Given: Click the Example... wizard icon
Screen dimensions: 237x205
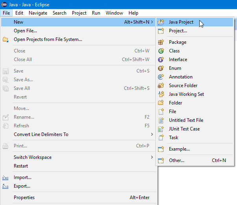Looking at the screenshot, I should (161, 149).
